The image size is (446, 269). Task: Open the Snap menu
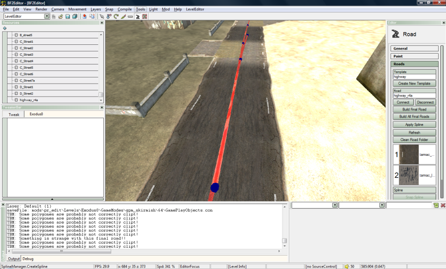click(x=109, y=9)
